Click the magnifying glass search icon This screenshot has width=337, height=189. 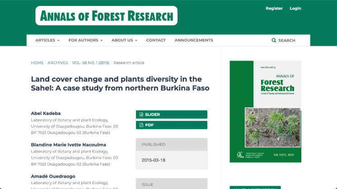[274, 41]
